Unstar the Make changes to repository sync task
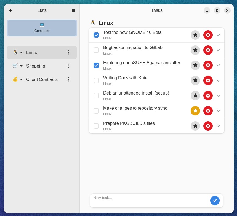237x216 pixels. pyautogui.click(x=195, y=111)
